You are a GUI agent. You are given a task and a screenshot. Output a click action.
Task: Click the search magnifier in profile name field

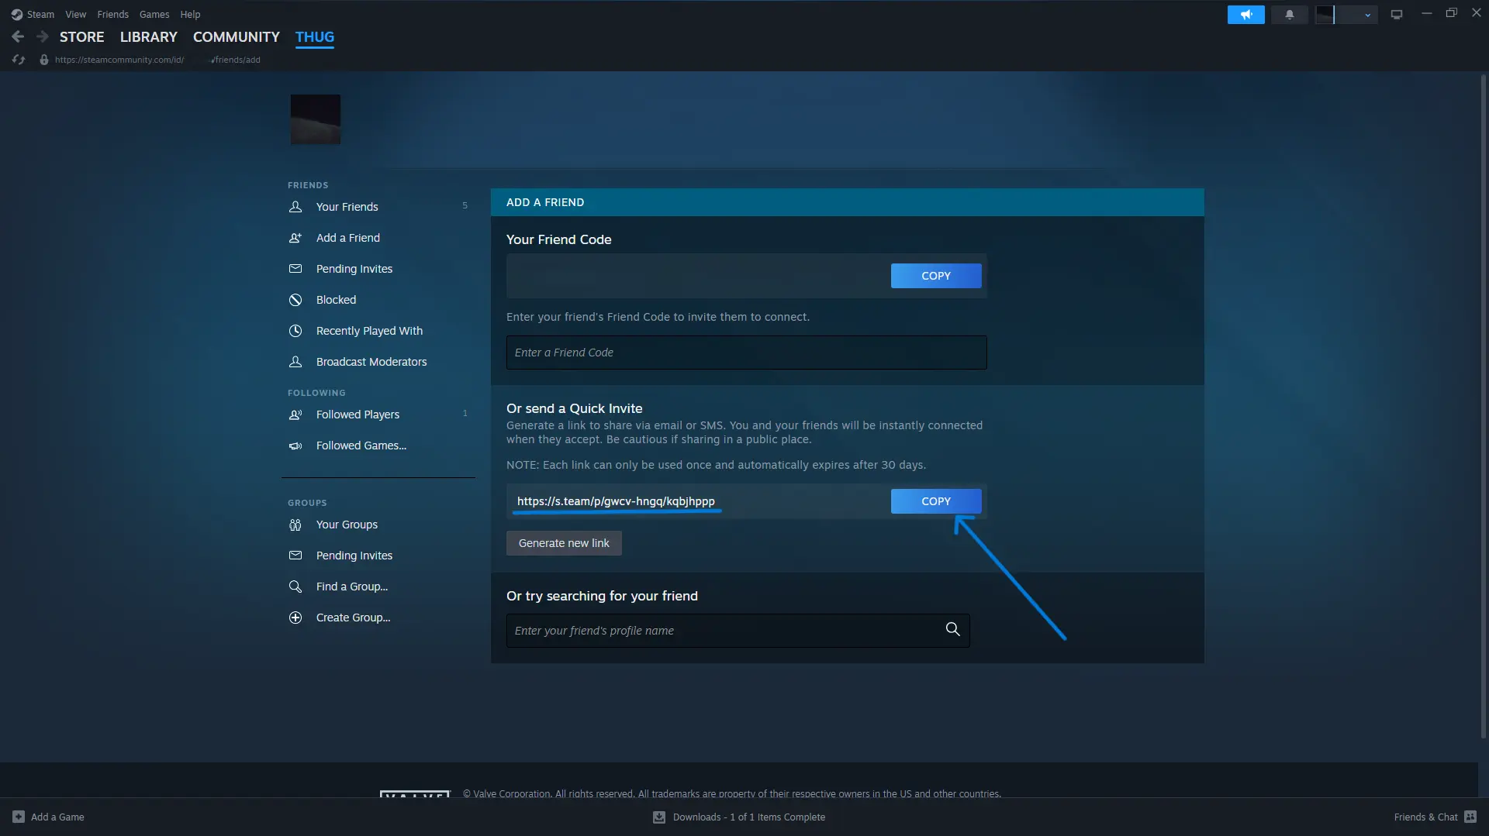click(953, 630)
